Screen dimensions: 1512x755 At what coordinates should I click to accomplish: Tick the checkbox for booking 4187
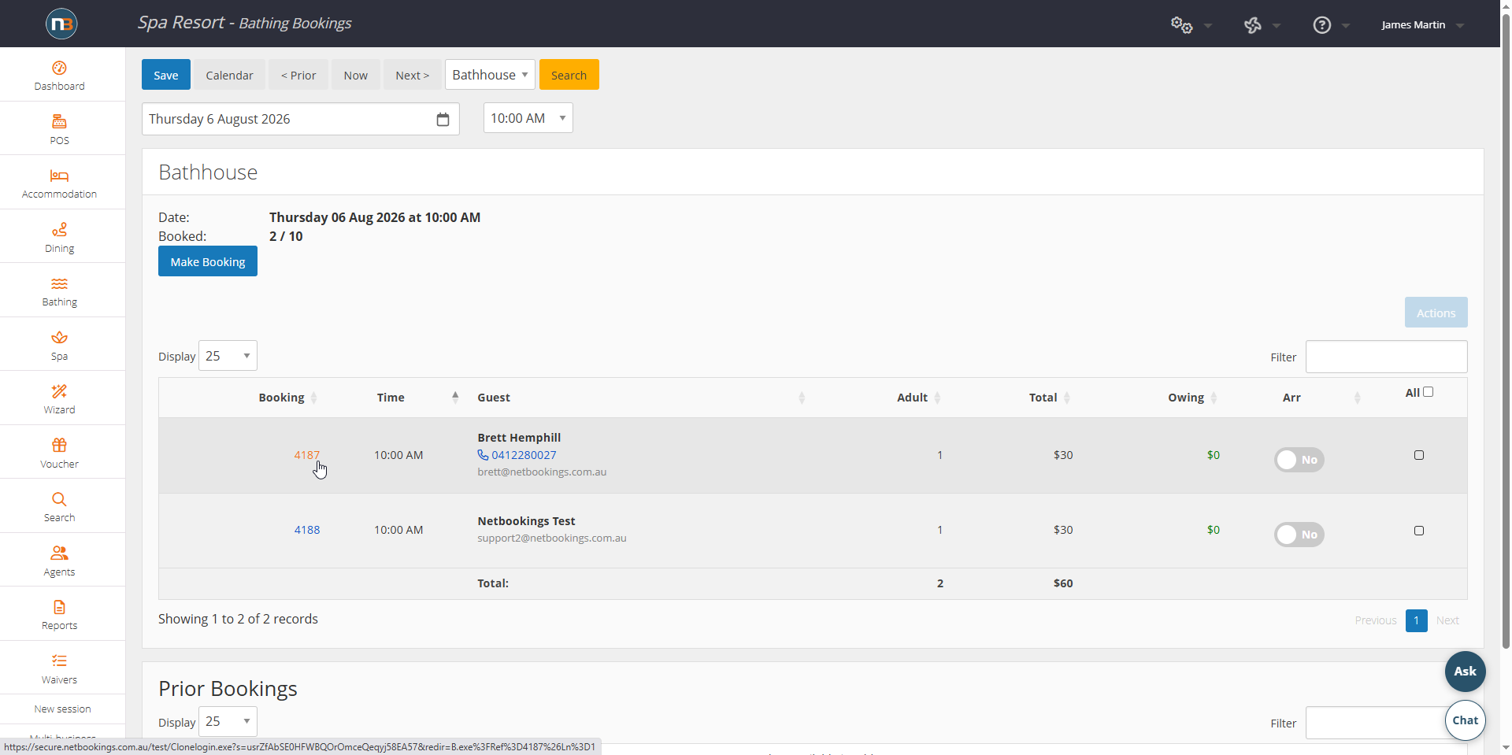pos(1419,455)
